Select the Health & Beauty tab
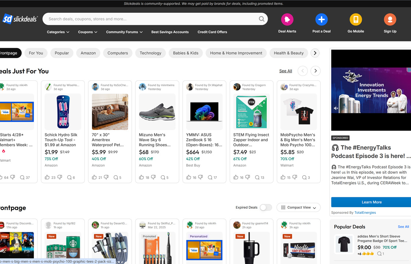This screenshot has width=411, height=264. pyautogui.click(x=289, y=53)
